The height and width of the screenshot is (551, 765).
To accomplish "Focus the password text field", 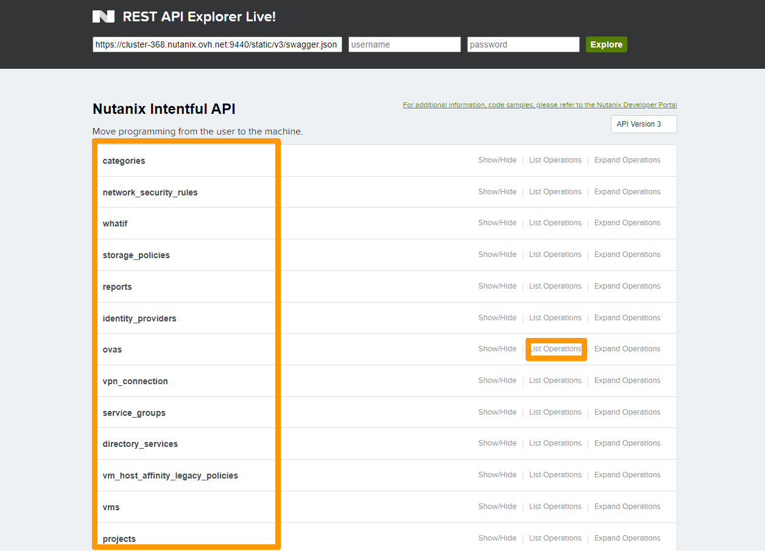I will pyautogui.click(x=523, y=44).
